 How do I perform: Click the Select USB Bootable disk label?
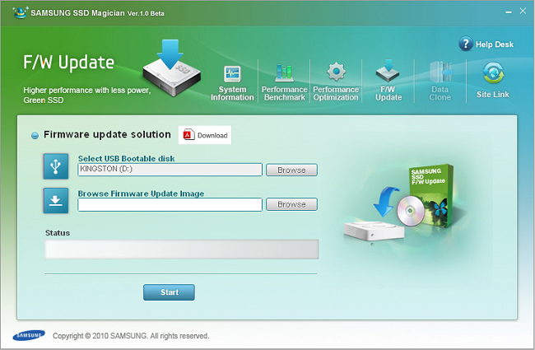[x=126, y=158]
